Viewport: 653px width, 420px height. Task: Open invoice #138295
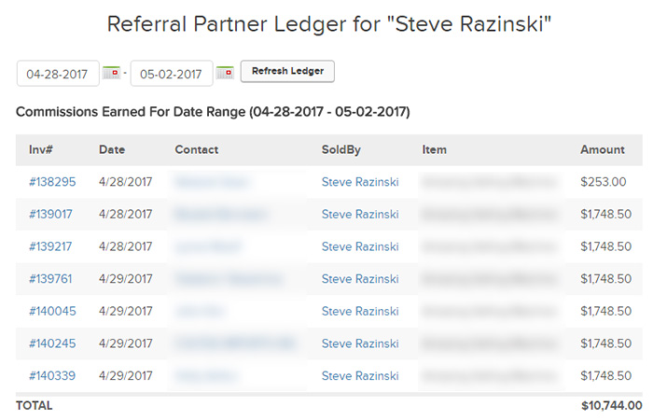(x=52, y=182)
